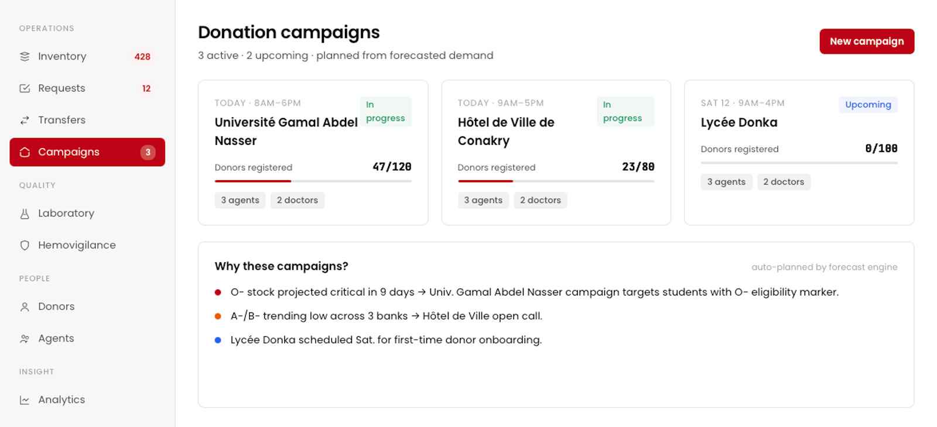The width and height of the screenshot is (937, 427).
Task: Click the Upcoming badge on Lycée Donka
Action: (x=868, y=105)
